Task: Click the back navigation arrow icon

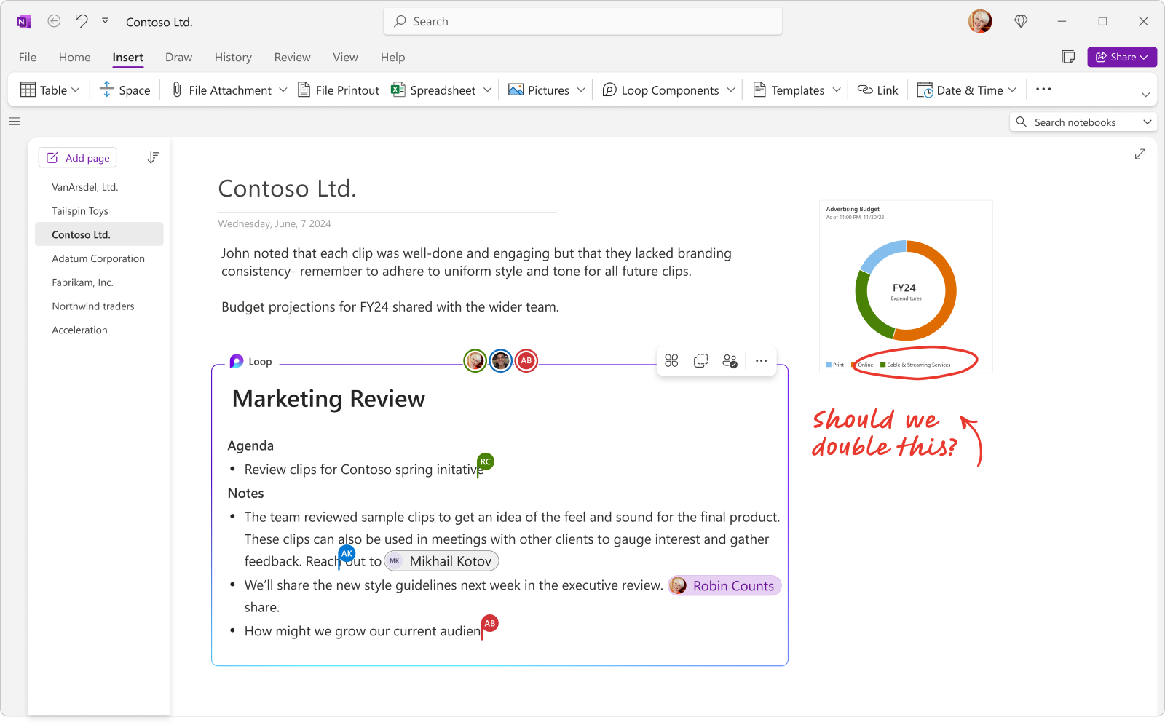Action: [54, 21]
